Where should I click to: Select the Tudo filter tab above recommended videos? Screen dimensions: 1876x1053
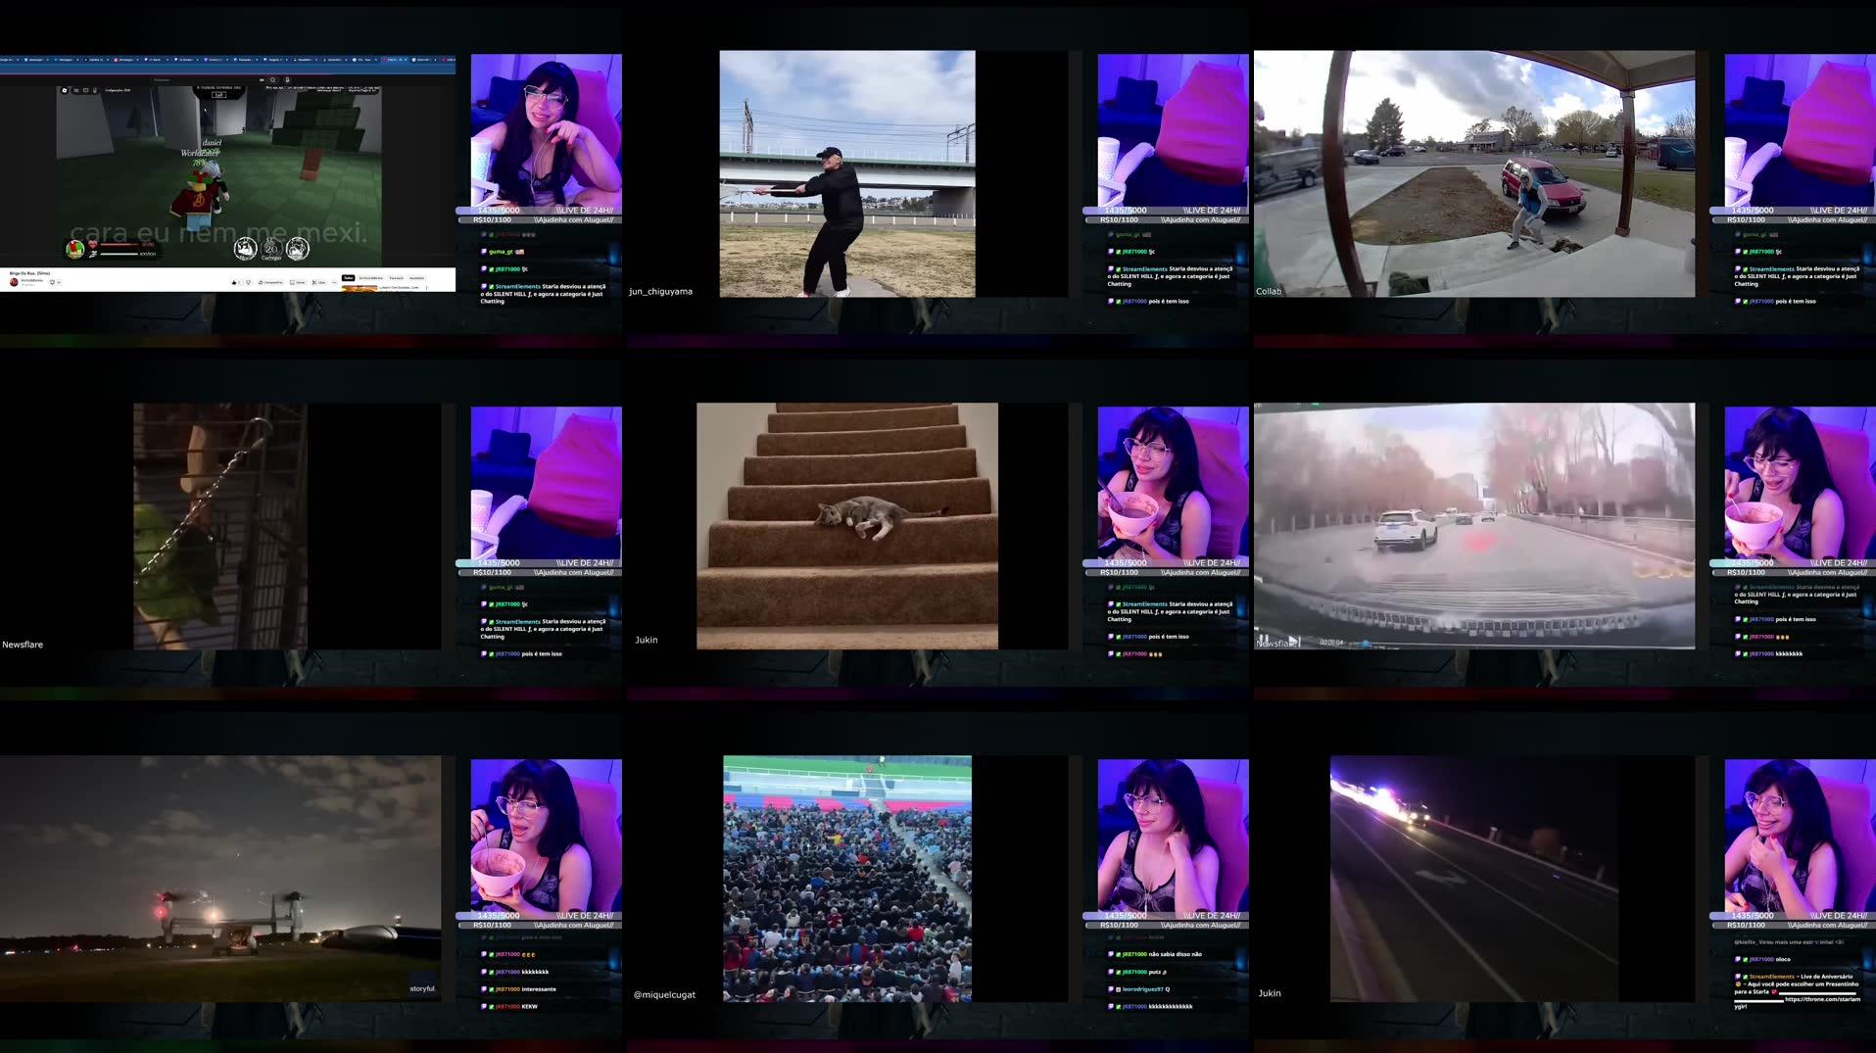coord(348,278)
